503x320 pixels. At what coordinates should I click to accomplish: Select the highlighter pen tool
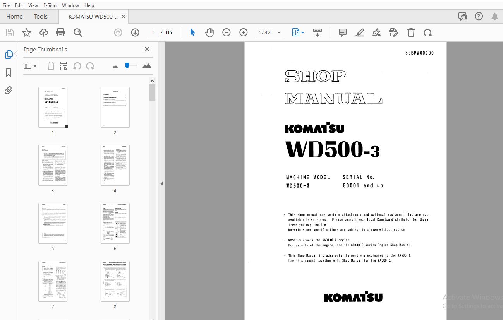[x=360, y=33]
